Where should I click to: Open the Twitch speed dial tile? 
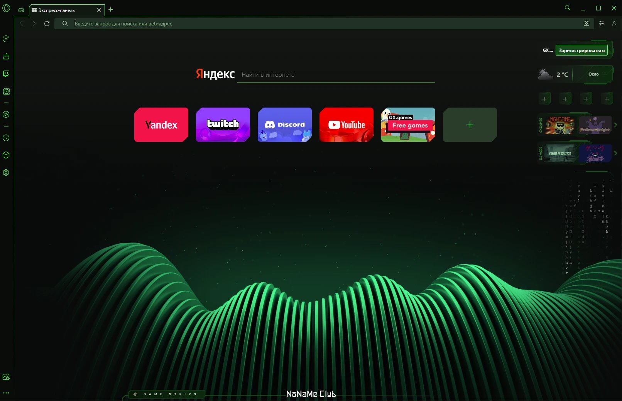[x=223, y=125]
